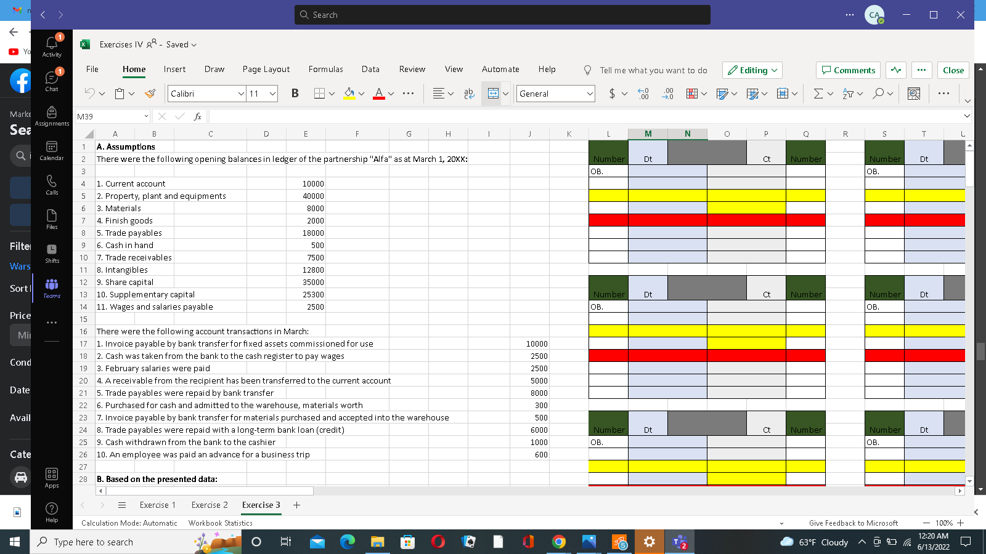This screenshot has height=554, width=986.
Task: Apply accounting dollar format
Action: click(x=612, y=94)
